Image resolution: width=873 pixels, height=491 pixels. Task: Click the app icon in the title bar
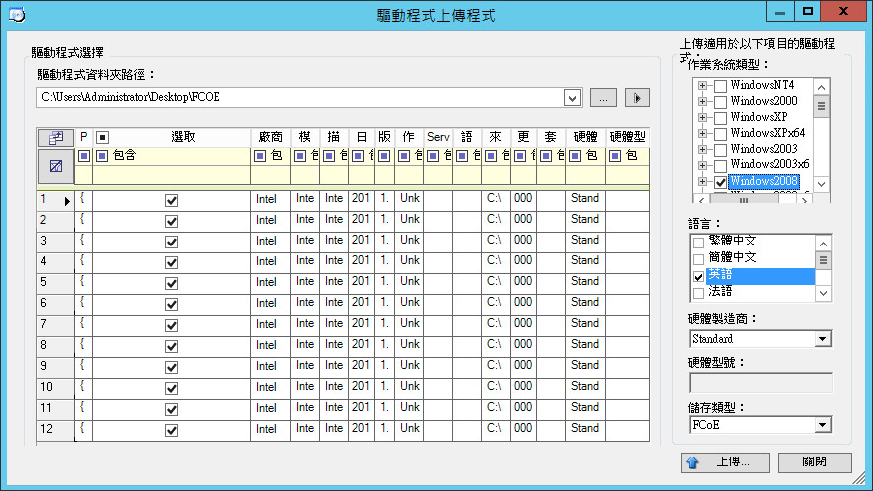click(16, 14)
